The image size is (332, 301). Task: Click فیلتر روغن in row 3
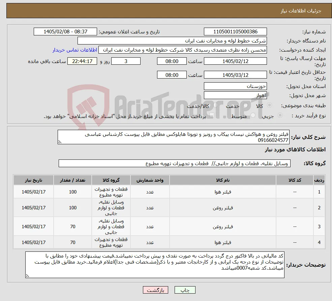coord(223,227)
